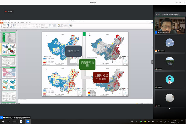Click the 集中连片 label box on slide
Viewport: 186px width, 124px height.
pyautogui.click(x=73, y=51)
